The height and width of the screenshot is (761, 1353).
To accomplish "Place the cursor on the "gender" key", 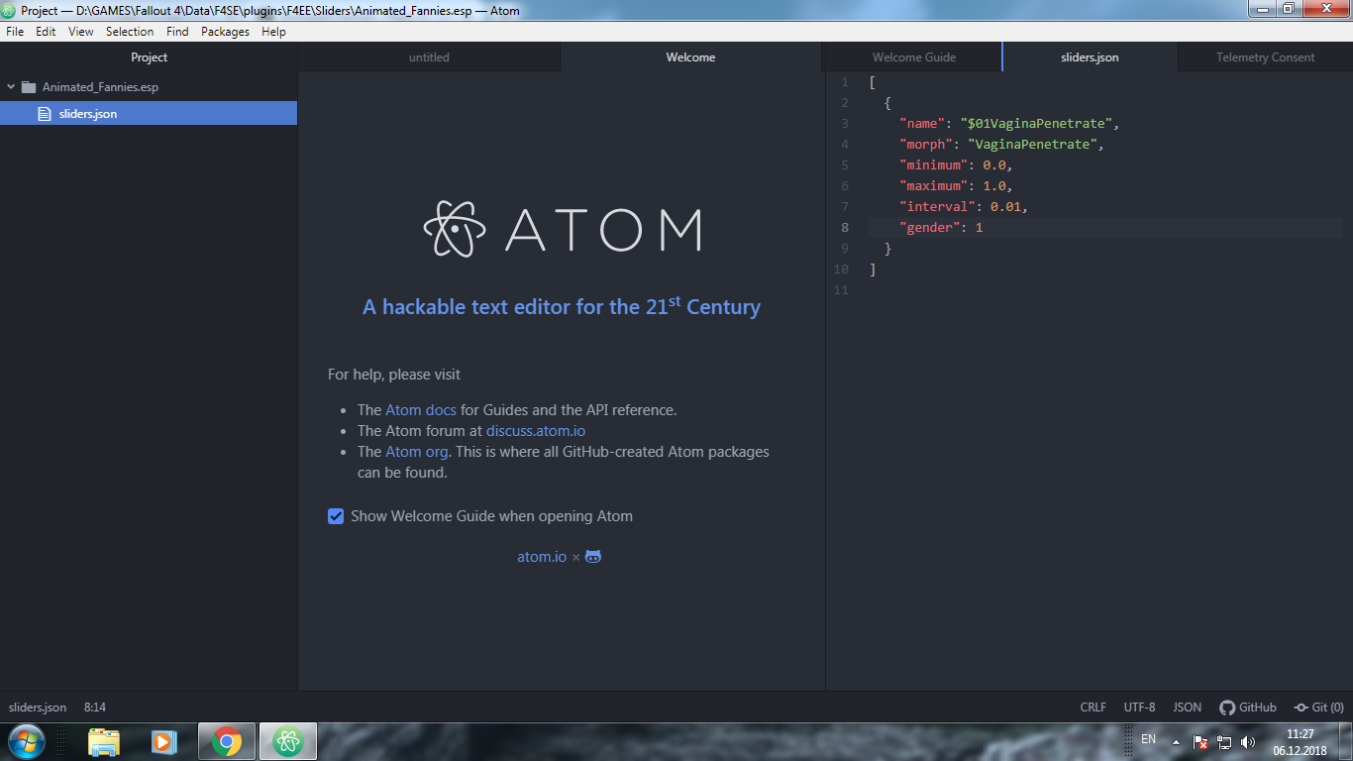I will tap(930, 228).
